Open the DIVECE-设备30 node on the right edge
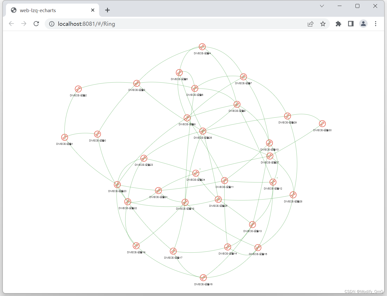Screen dimensions: 387x296 coord(322,124)
